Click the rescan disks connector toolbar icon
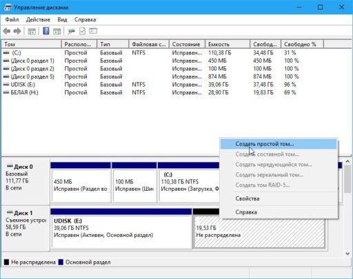This screenshot has height=279, width=353. coord(72,31)
